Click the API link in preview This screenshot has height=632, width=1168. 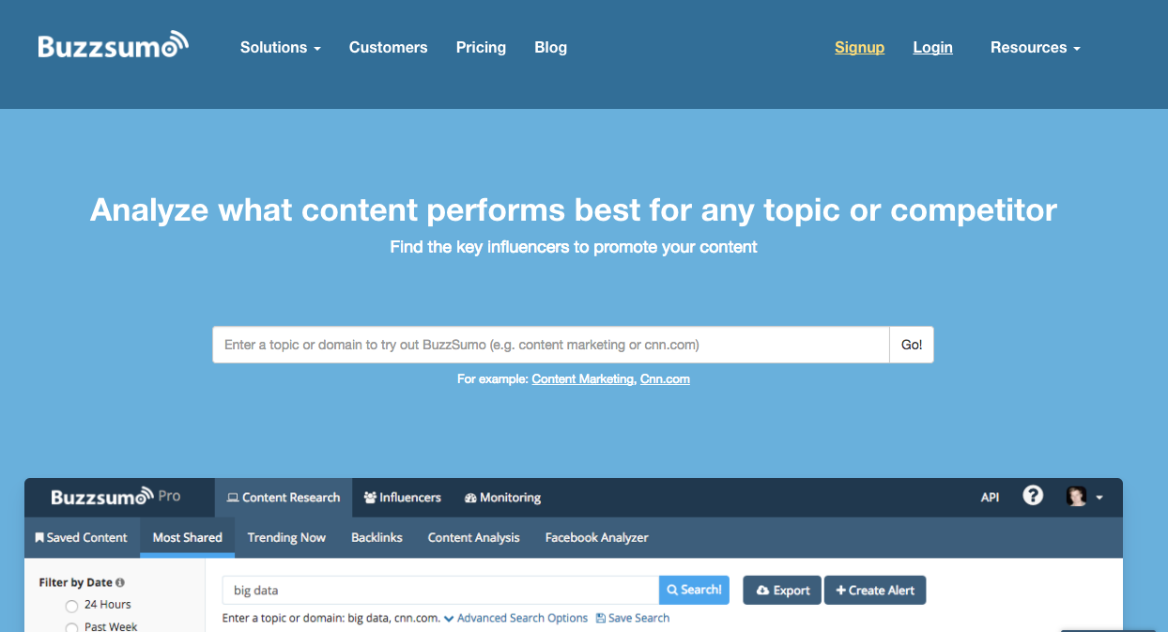pos(990,498)
